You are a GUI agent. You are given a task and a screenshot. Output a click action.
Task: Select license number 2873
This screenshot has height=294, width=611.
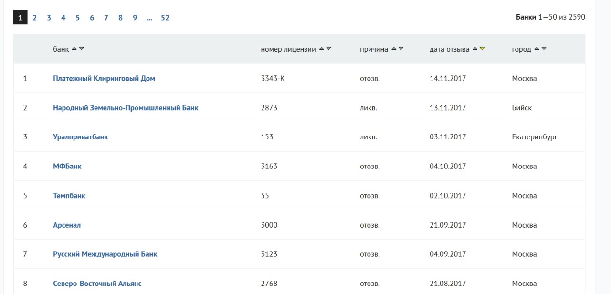coord(269,108)
